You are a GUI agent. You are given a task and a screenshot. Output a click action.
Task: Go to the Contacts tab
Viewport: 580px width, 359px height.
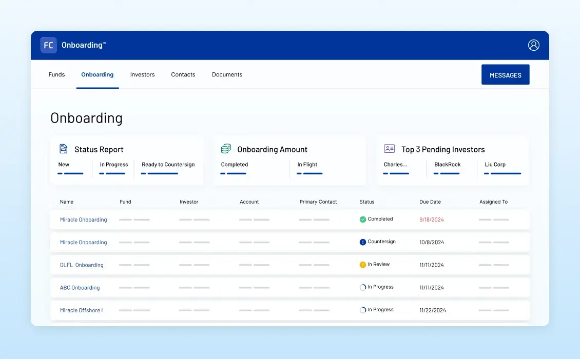[x=183, y=75]
